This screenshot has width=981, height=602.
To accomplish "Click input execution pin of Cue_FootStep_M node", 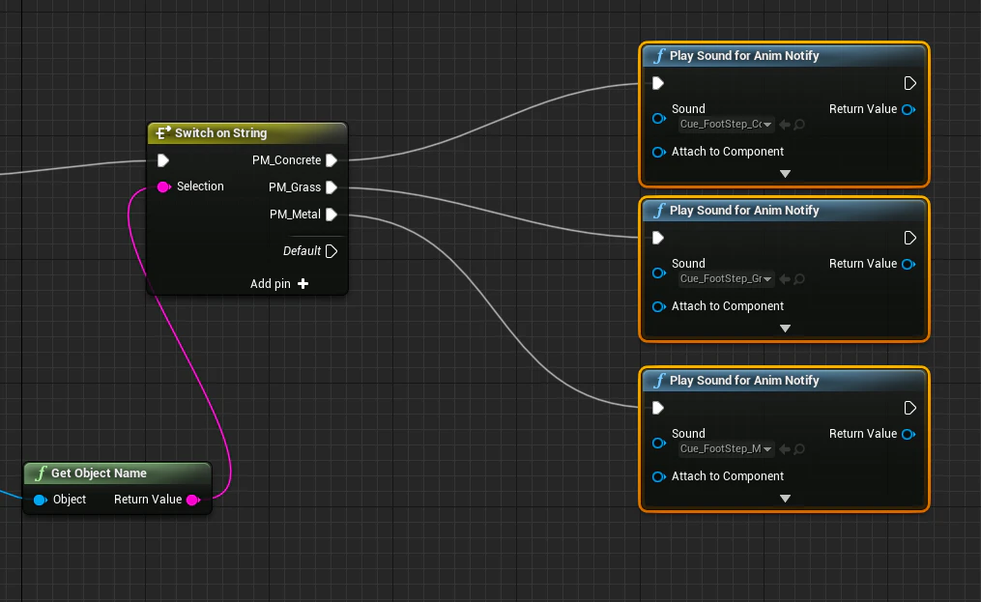I will [x=657, y=408].
